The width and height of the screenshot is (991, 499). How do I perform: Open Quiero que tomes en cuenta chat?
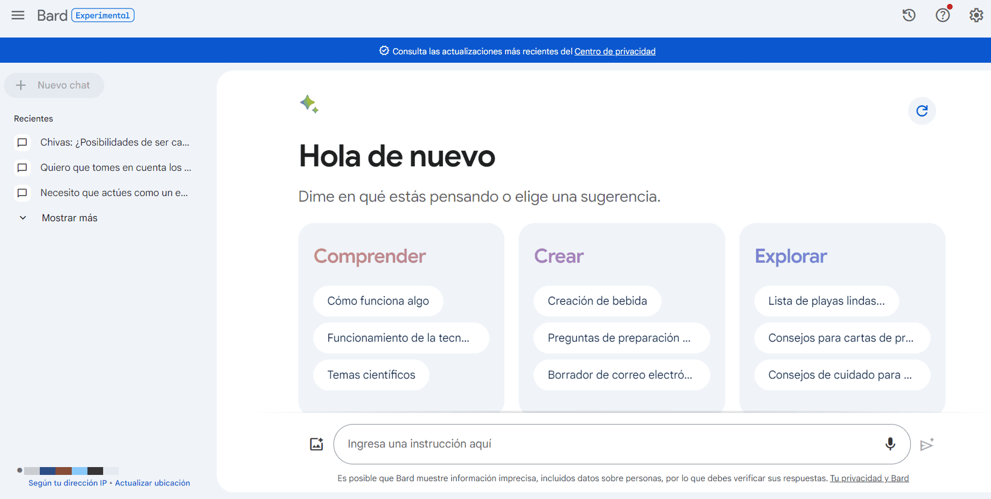tap(116, 167)
